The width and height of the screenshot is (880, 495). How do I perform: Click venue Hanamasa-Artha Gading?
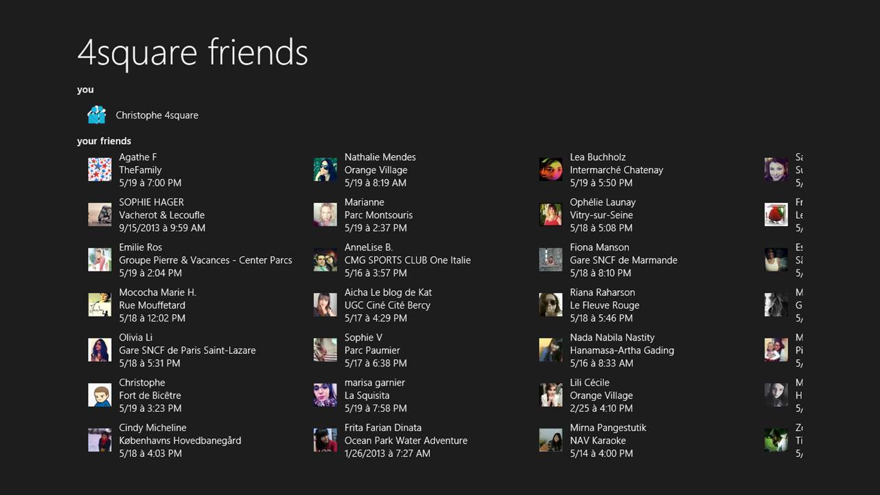[622, 351]
